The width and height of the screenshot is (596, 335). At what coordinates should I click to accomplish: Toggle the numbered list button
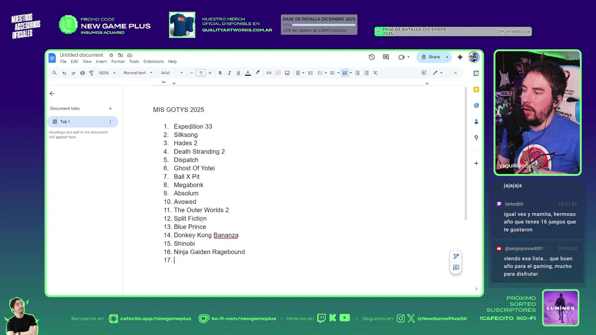tap(345, 73)
